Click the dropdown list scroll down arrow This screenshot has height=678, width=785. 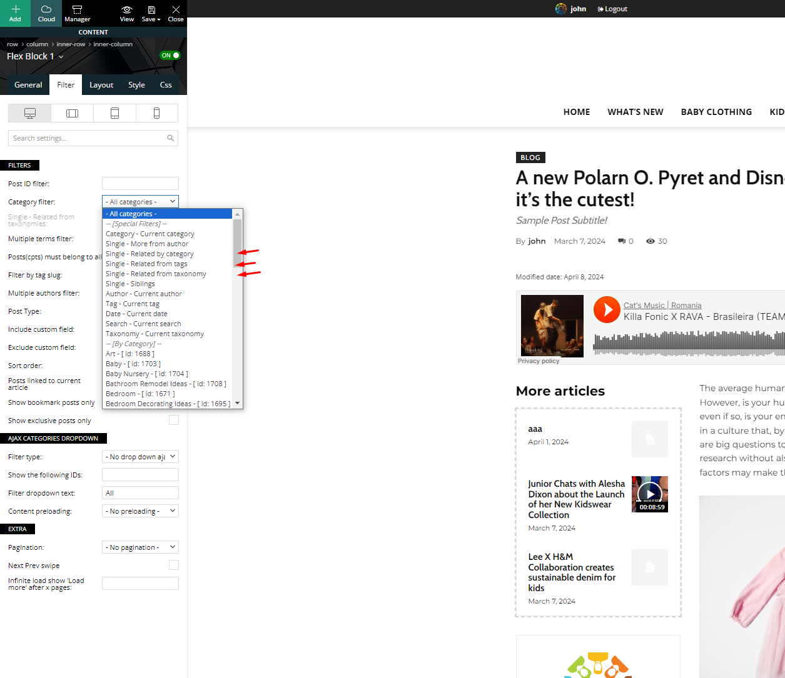point(237,404)
